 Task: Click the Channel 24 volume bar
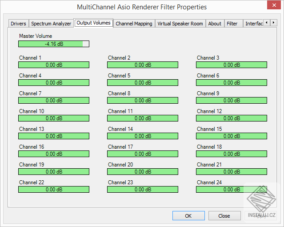click(x=232, y=189)
